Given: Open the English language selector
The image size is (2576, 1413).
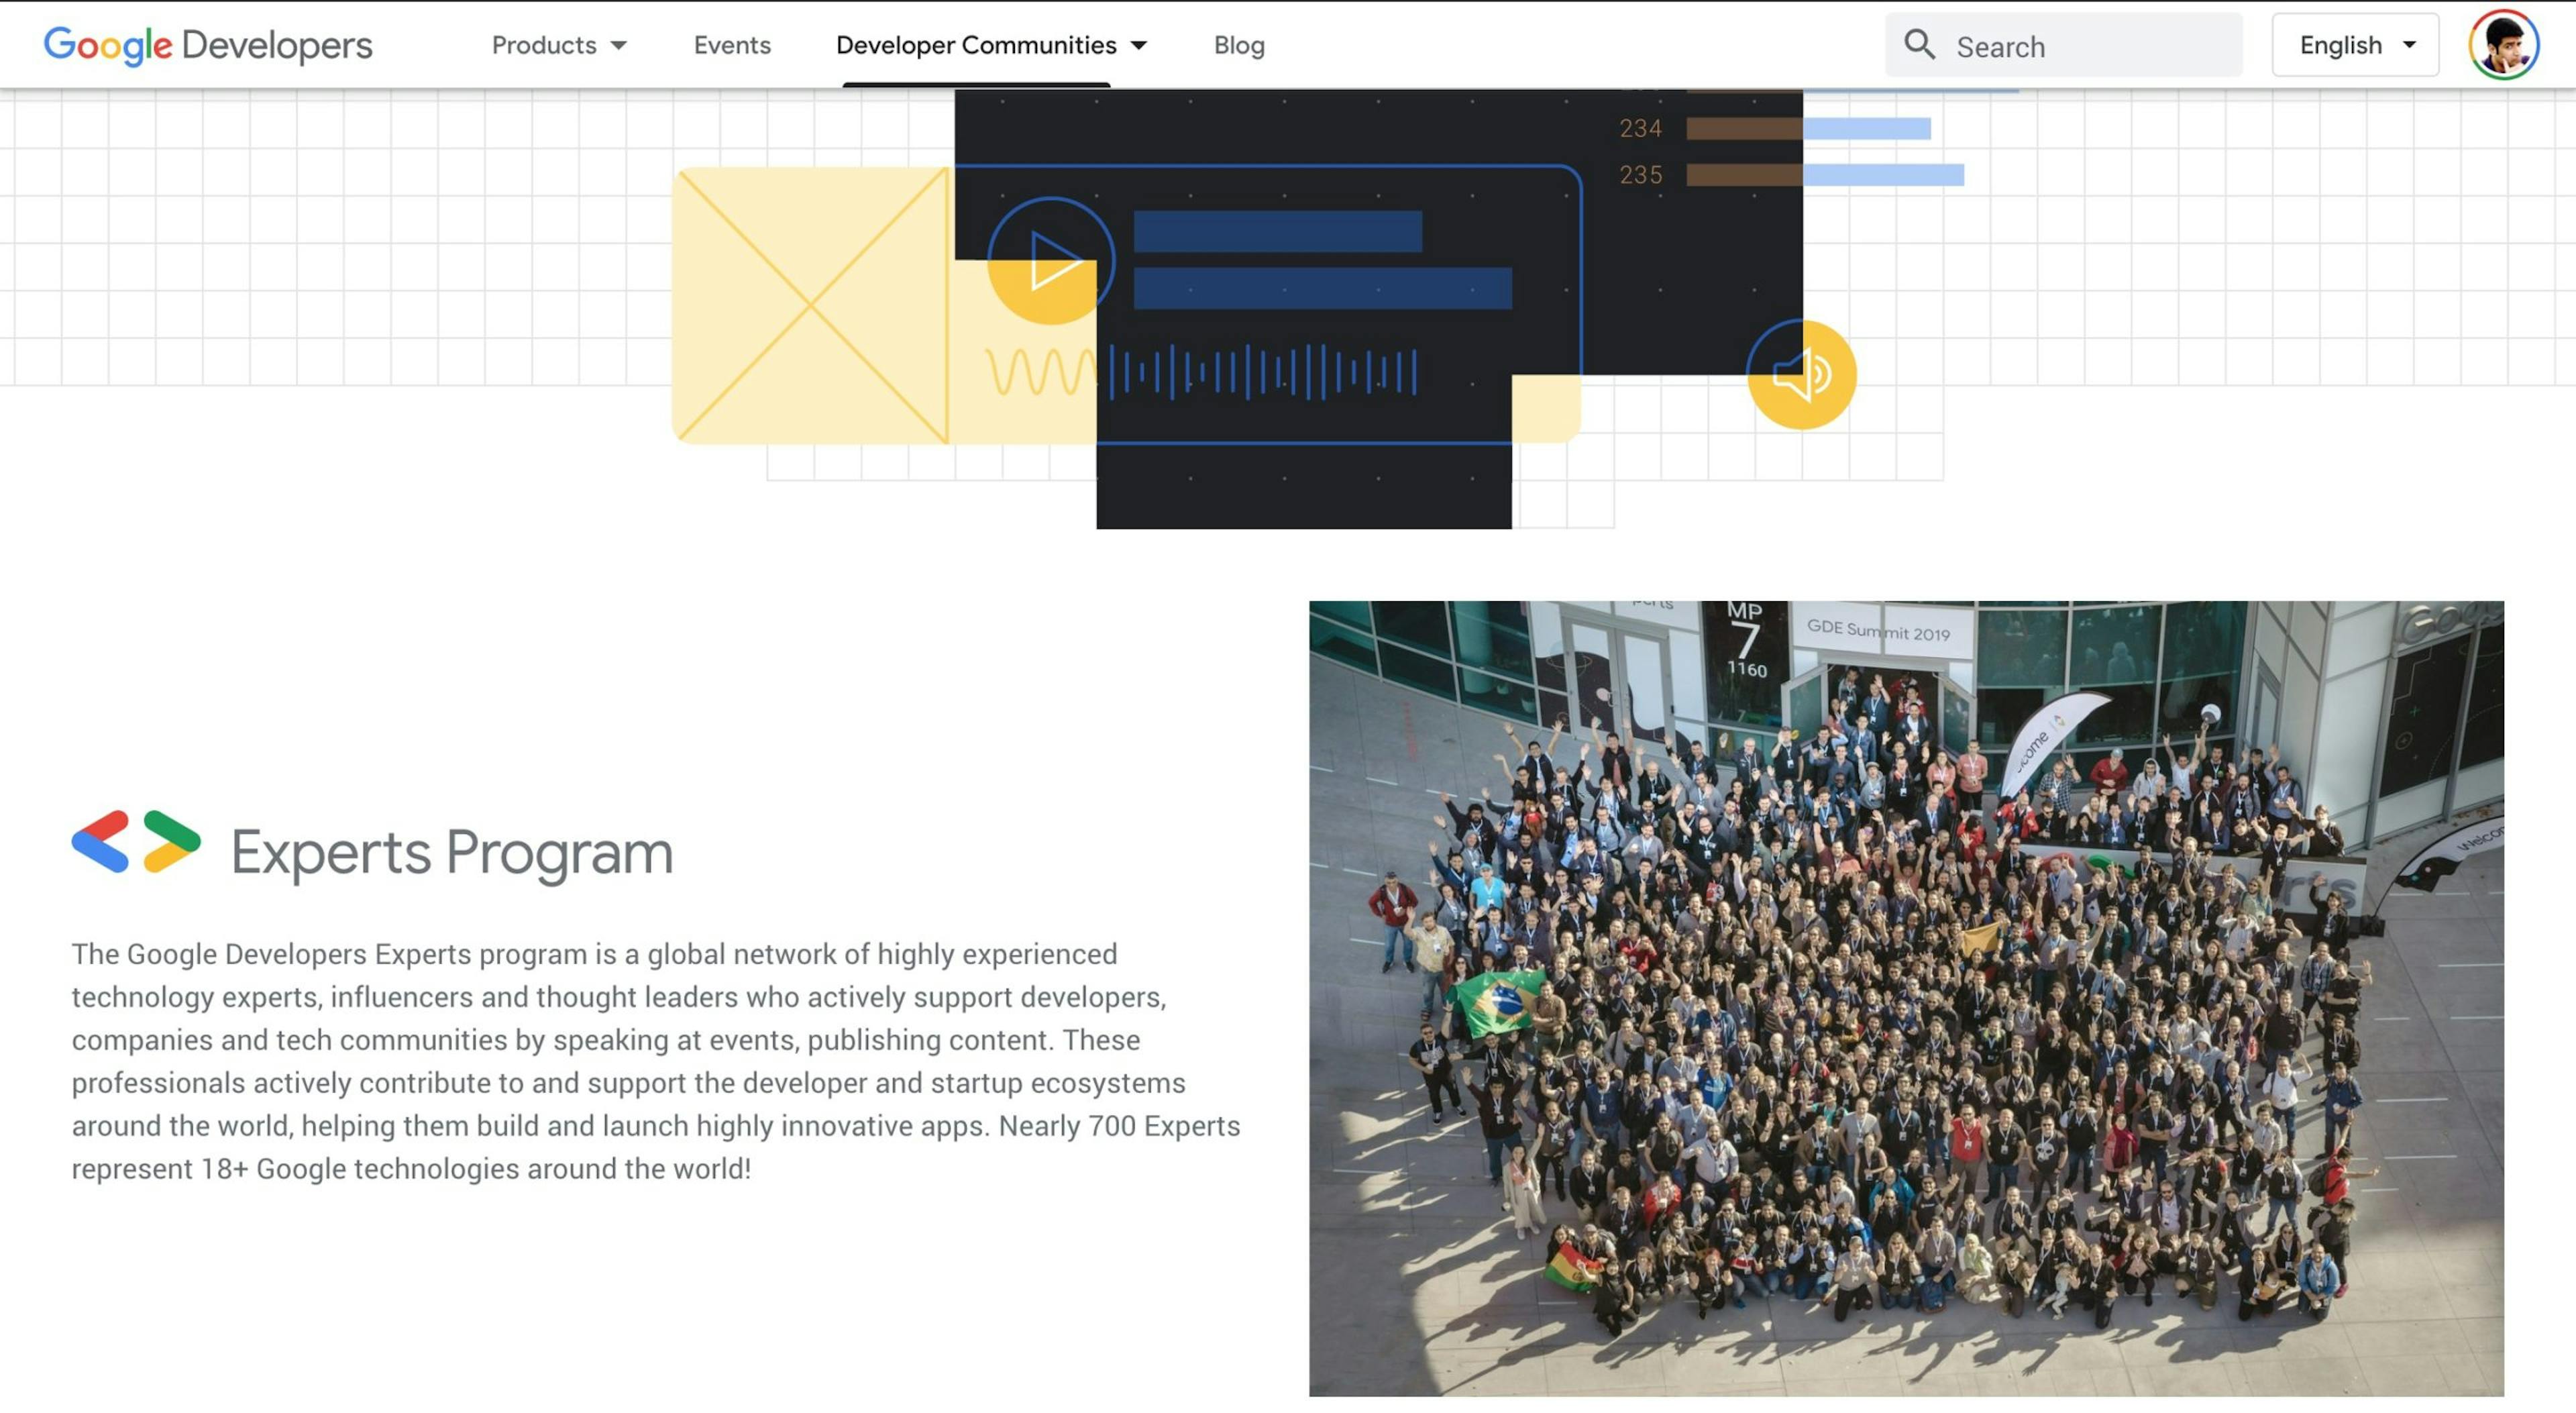Looking at the screenshot, I should pyautogui.click(x=2355, y=45).
